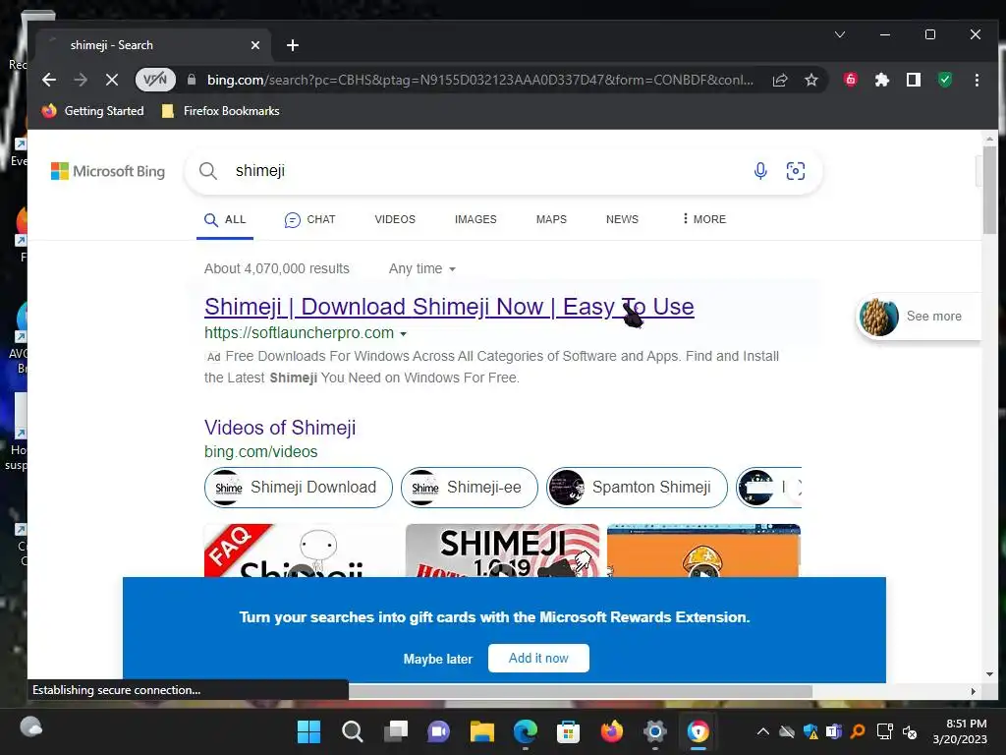Open the Windows Start menu
Screen dimensions: 1006x755
point(308,731)
